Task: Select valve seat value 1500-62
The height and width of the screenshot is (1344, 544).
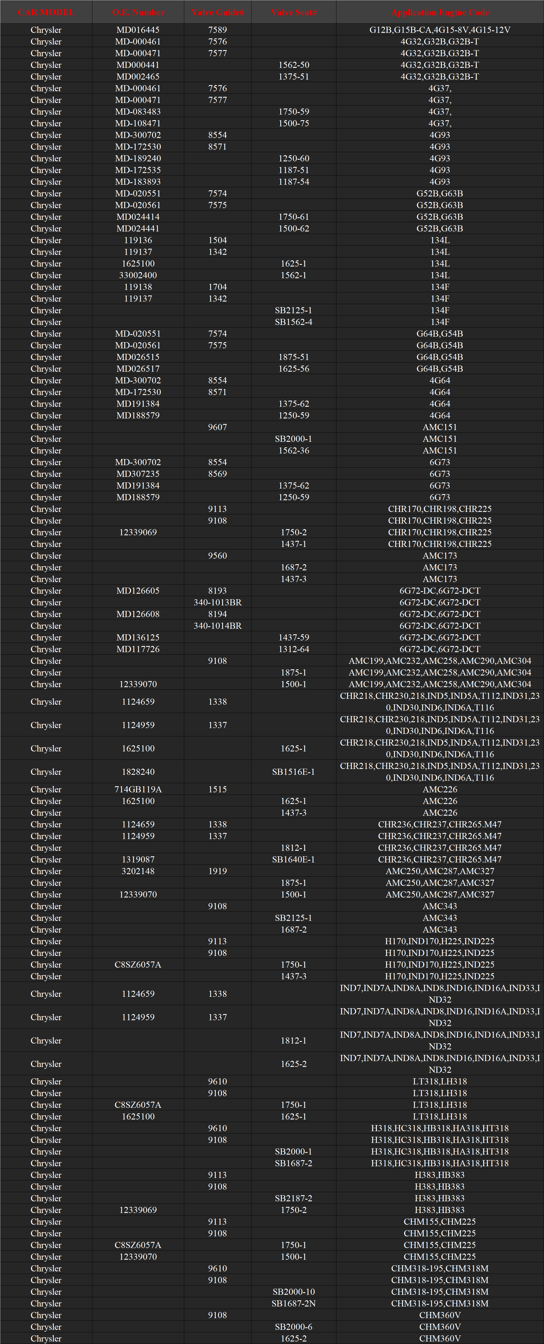Action: 294,228
